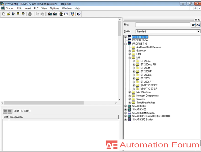Expand the SIMATIC 400 node
This screenshot has width=201, height=152.
(125, 109)
